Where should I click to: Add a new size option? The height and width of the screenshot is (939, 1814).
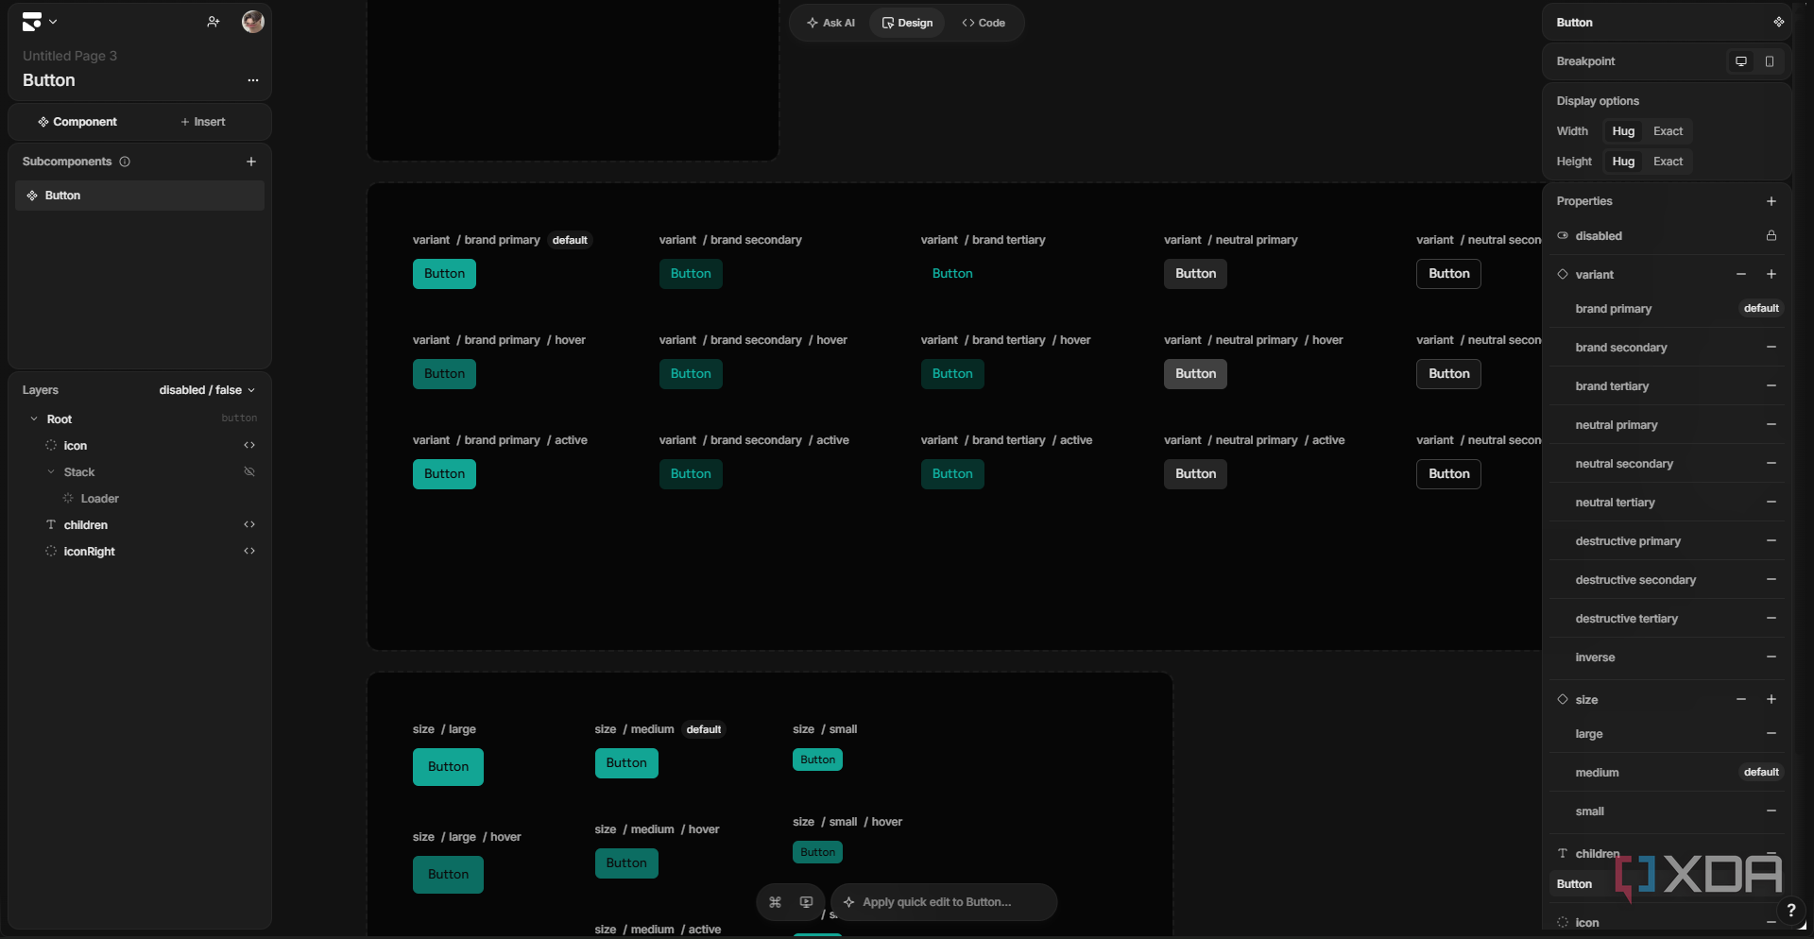tap(1771, 699)
